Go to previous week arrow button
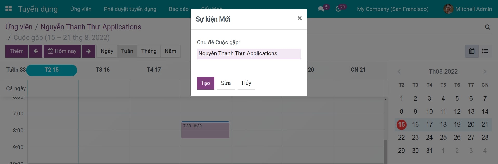This screenshot has width=498, height=164. pos(36,51)
